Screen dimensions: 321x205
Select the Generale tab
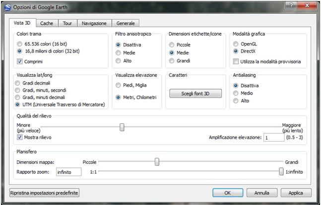[126, 23]
